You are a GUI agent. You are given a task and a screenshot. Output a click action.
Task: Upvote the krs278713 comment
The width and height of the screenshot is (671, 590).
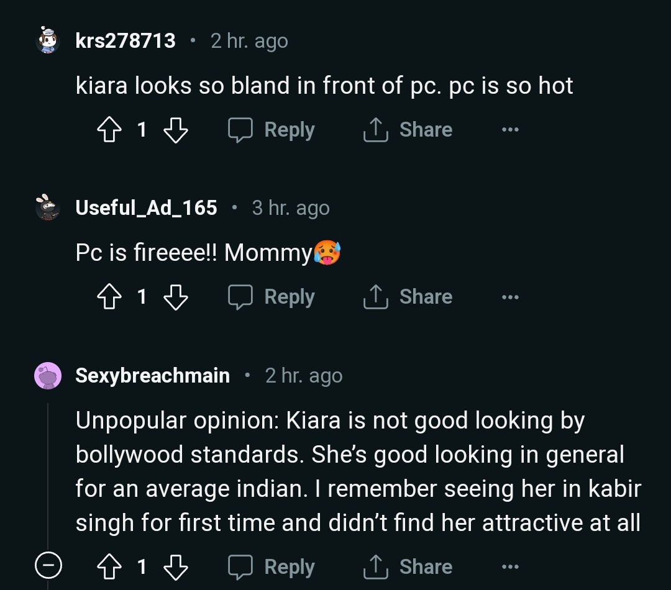point(109,130)
